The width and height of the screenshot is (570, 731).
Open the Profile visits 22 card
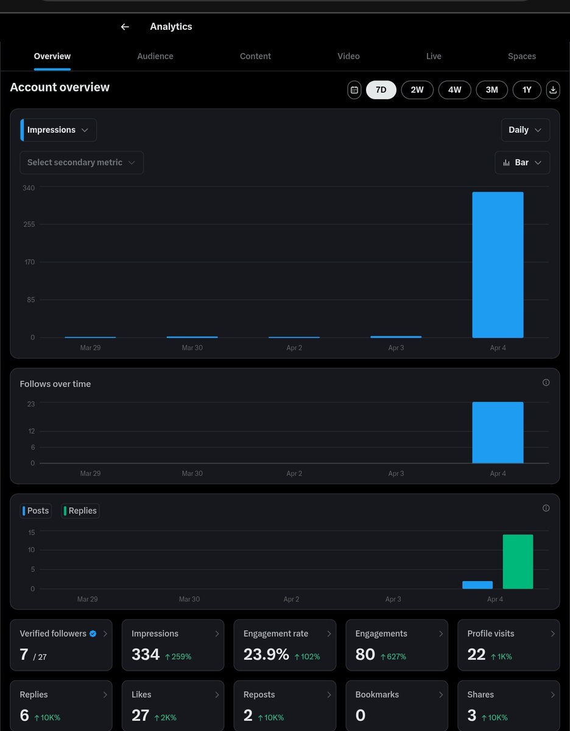tap(509, 645)
